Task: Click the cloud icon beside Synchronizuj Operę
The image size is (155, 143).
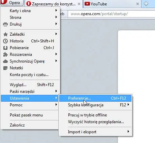Action: [x=5, y=61]
